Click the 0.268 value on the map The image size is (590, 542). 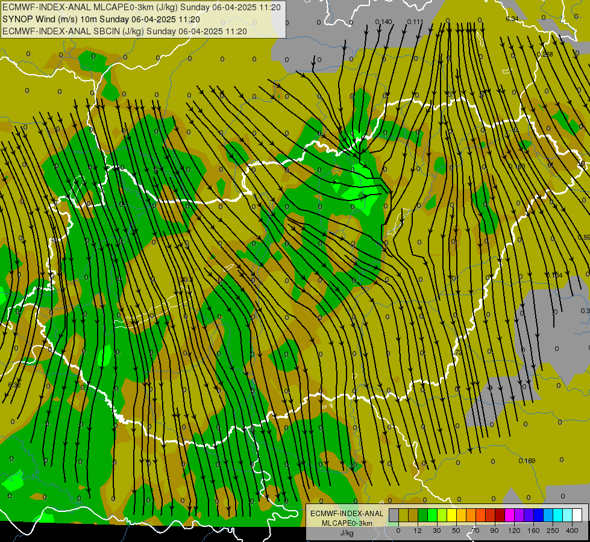click(x=545, y=54)
